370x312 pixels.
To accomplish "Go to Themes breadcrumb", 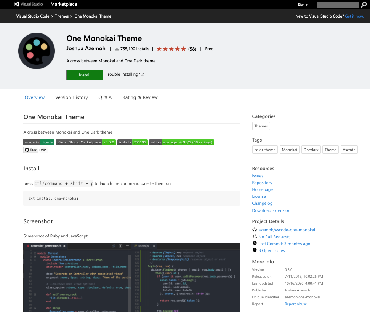I will pyautogui.click(x=62, y=16).
